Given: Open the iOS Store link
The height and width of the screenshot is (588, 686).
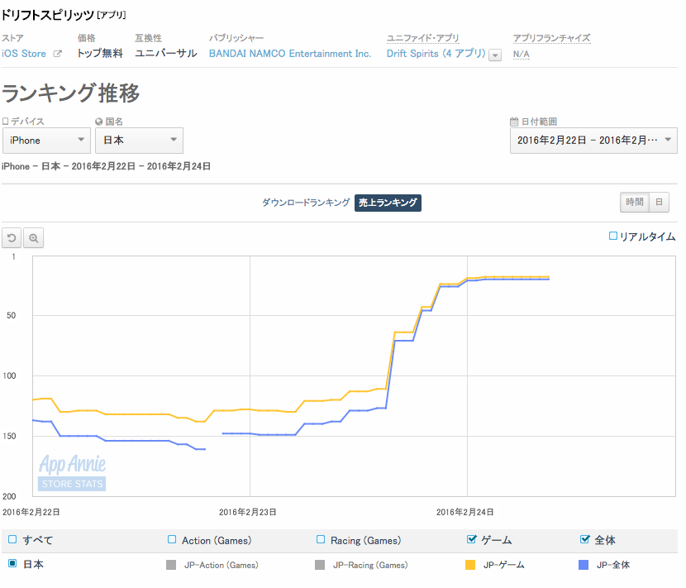Looking at the screenshot, I should coord(24,54).
